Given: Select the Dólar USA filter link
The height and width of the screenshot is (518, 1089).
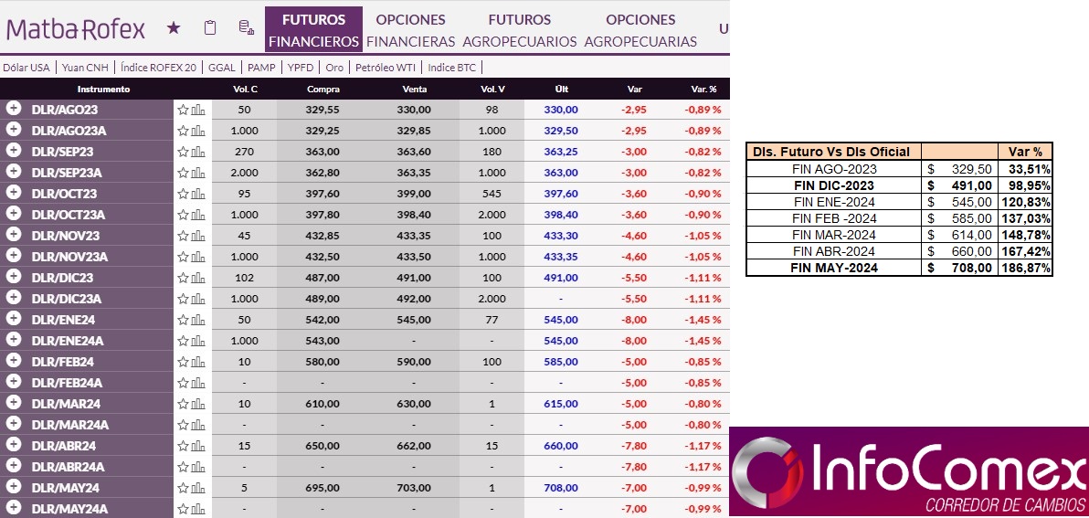Looking at the screenshot, I should click(26, 68).
